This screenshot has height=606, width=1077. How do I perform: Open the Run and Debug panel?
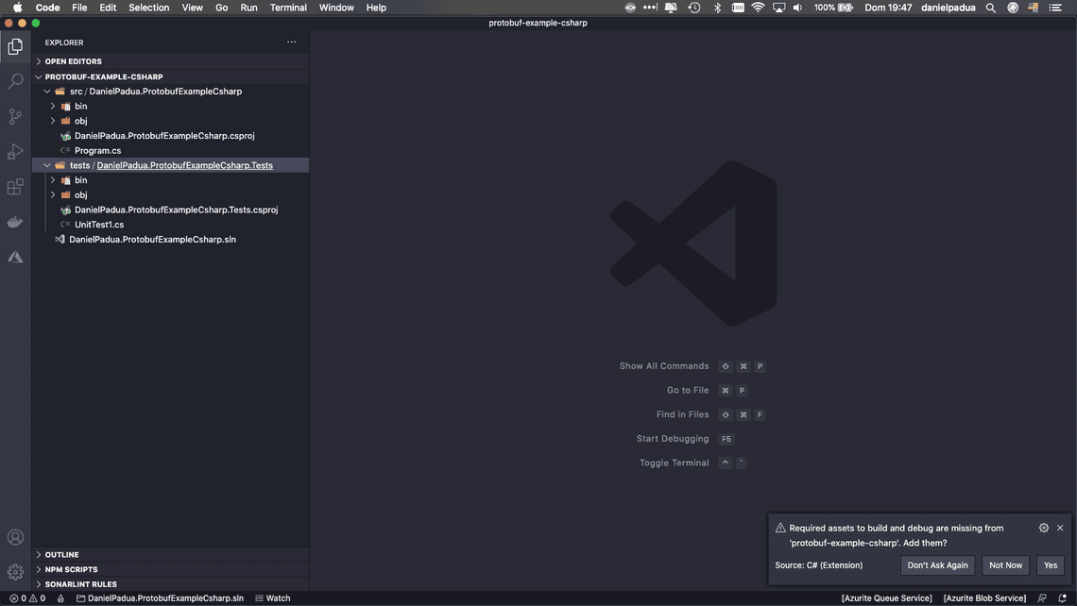point(14,151)
